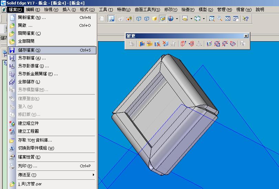The image size is (279, 189).
Task: Expand the 傳送至 (T) submenu
Action: tap(52, 175)
